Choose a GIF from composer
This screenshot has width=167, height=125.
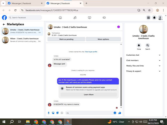click(62, 113)
